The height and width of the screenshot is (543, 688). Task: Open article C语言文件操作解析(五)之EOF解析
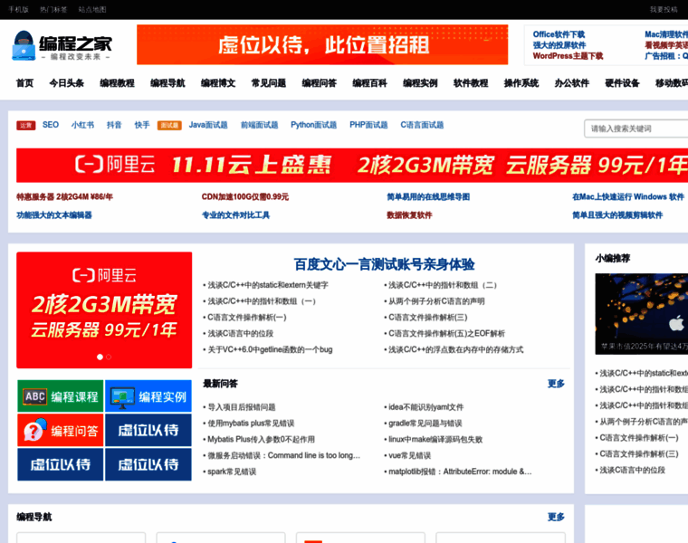pos(446,333)
